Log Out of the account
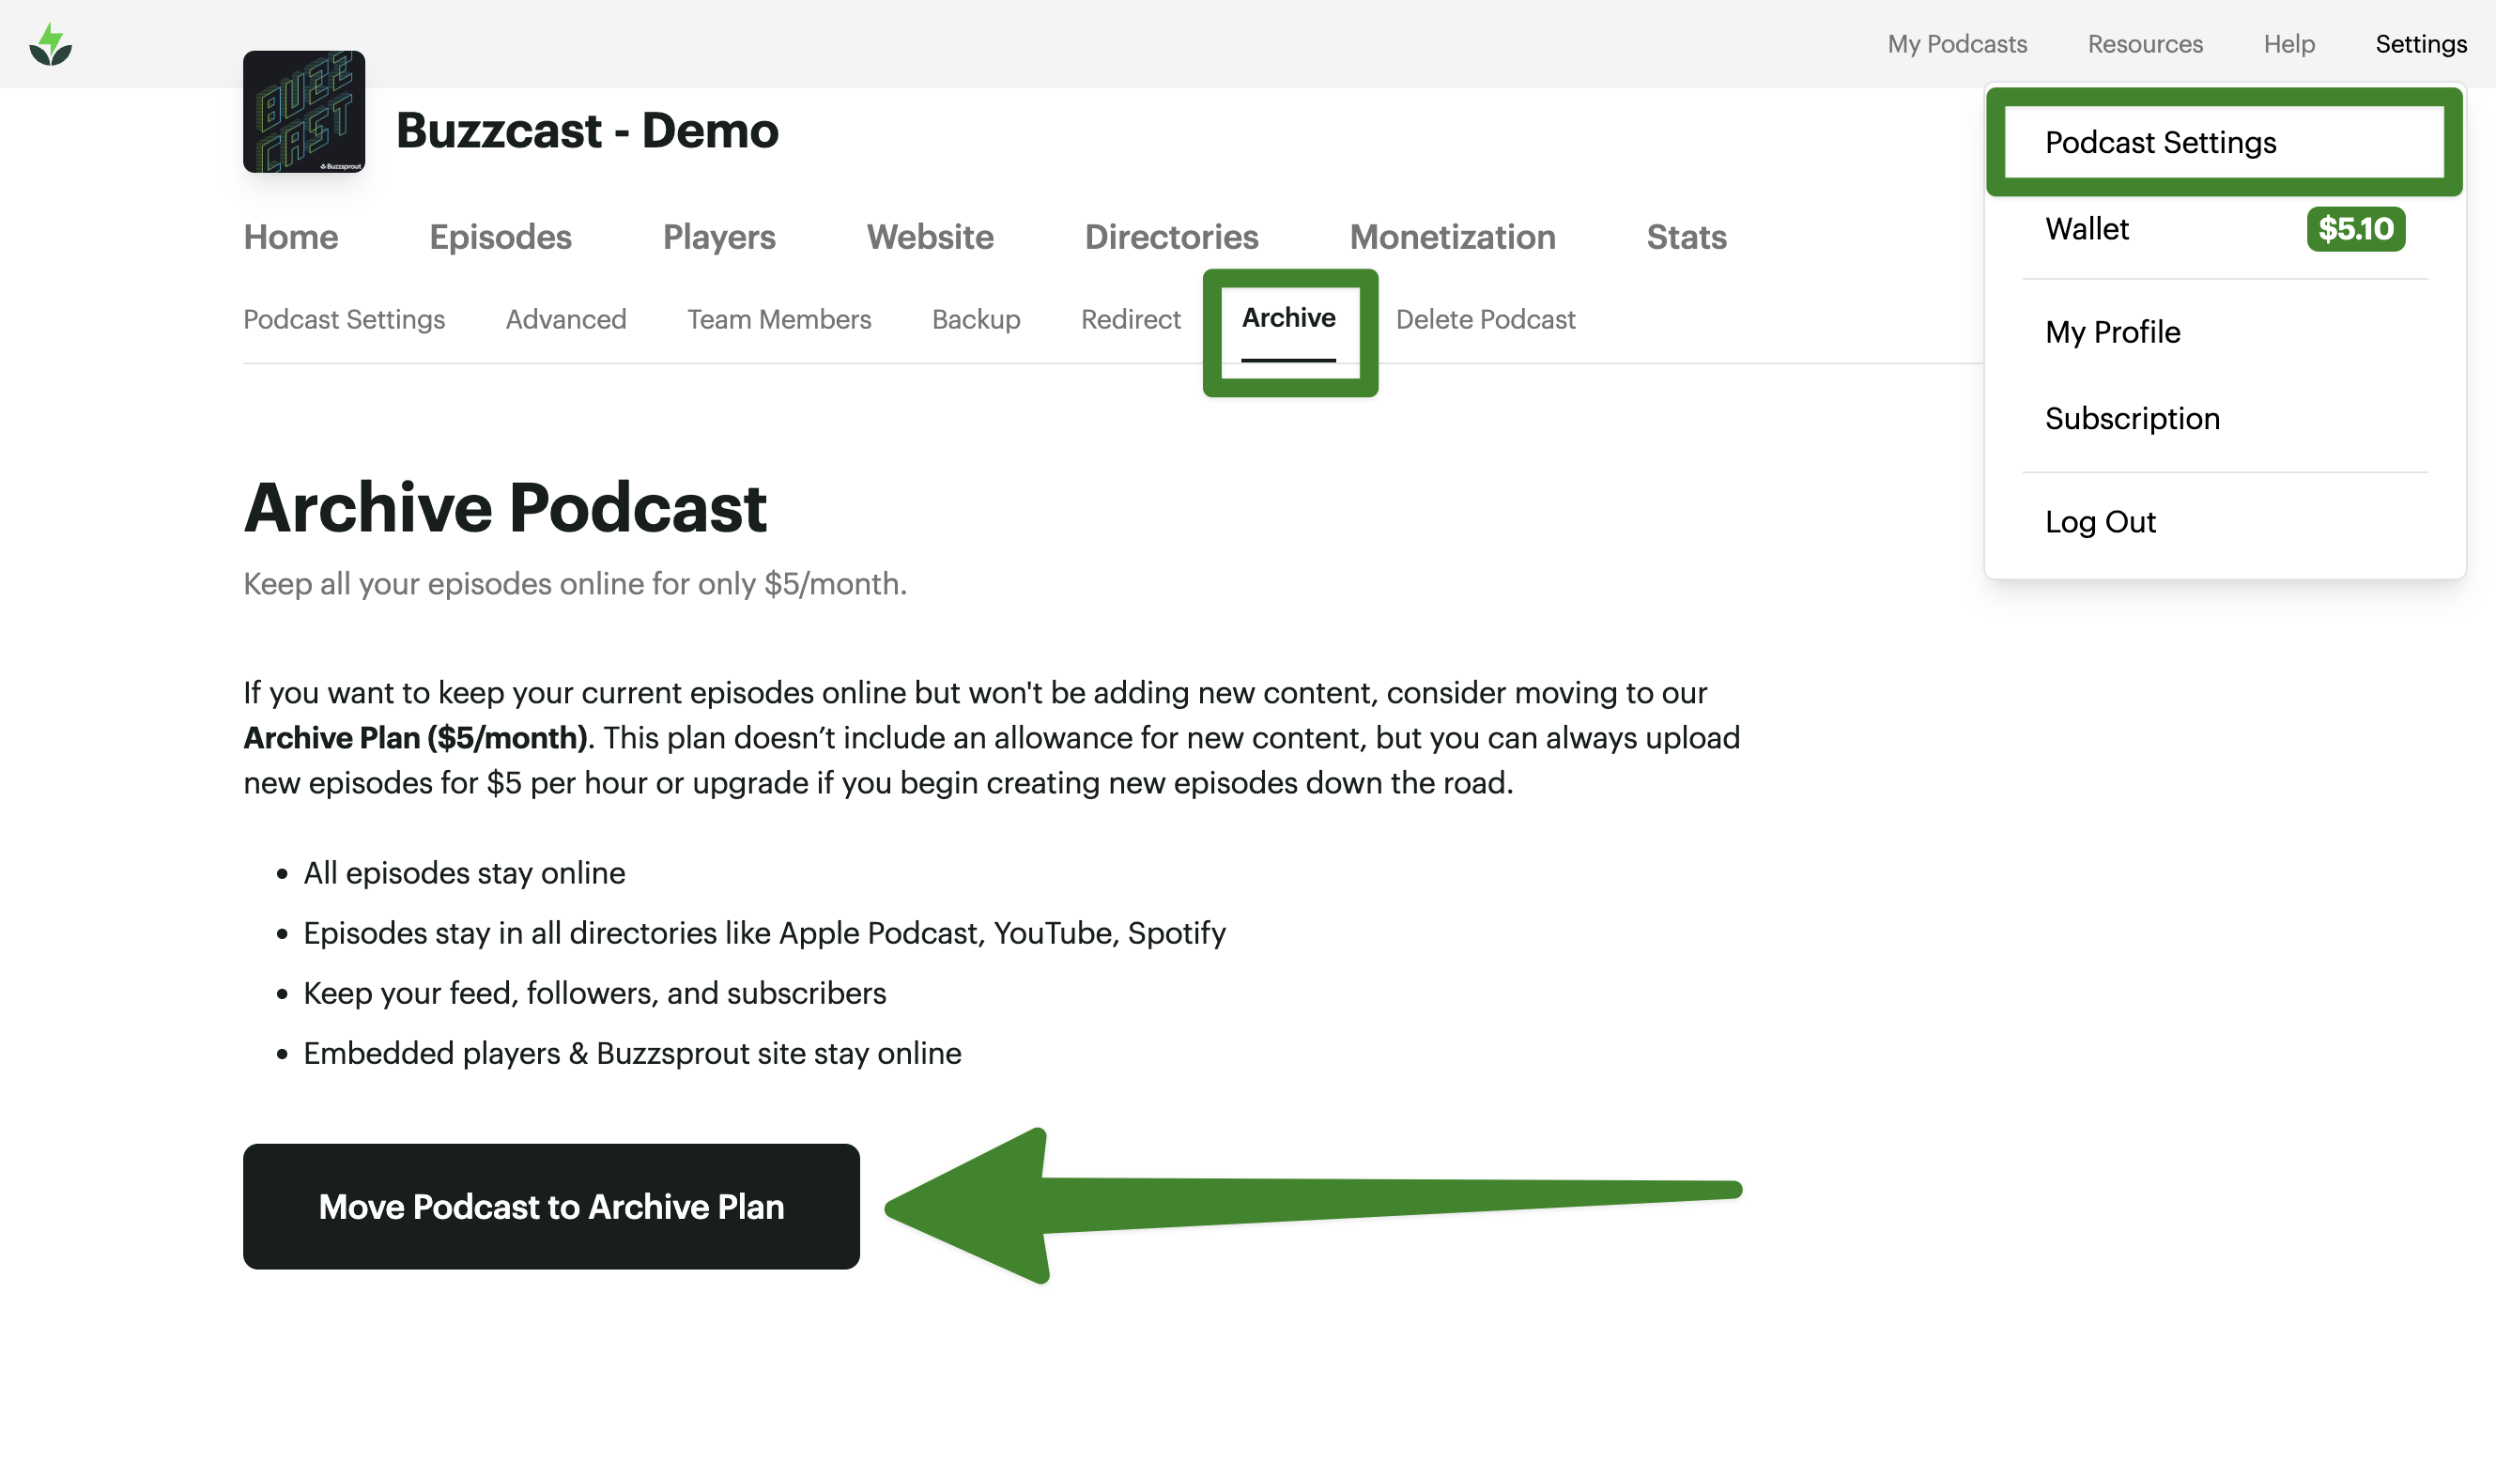This screenshot has width=2496, height=1478. pos(2100,522)
